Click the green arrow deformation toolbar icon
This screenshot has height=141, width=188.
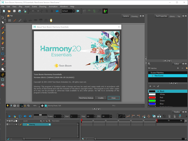coord(105,11)
